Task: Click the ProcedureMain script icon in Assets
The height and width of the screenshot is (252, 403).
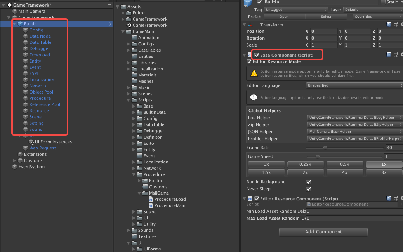Action: [x=151, y=205]
